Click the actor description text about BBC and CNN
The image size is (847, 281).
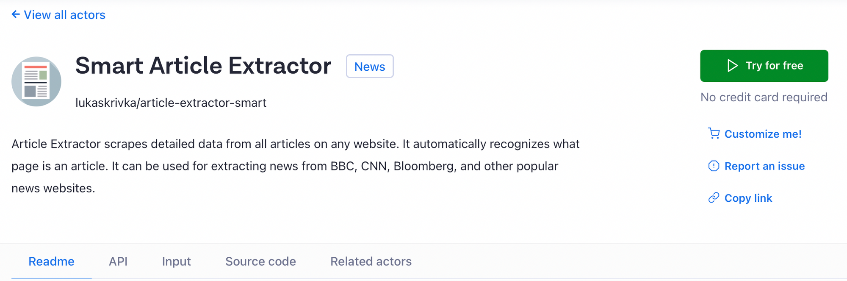(x=296, y=166)
